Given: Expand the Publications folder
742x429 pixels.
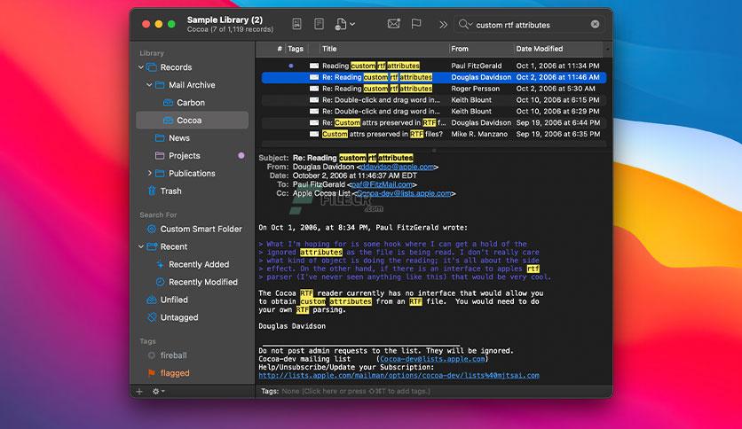Looking at the screenshot, I should pos(149,174).
